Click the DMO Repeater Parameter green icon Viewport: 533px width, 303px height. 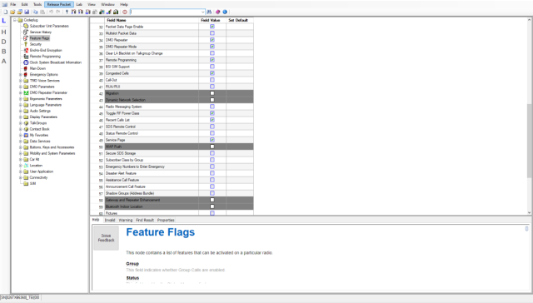[26, 92]
